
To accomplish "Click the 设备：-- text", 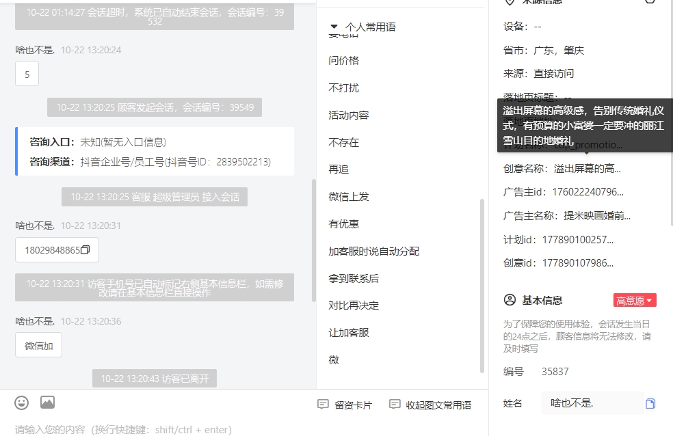I will point(523,27).
